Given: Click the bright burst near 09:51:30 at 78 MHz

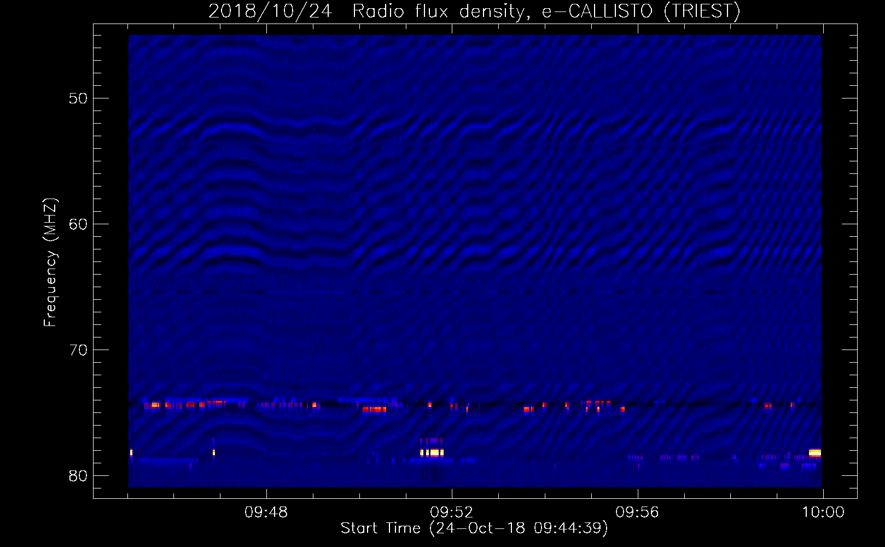Looking at the screenshot, I should pos(432,452).
